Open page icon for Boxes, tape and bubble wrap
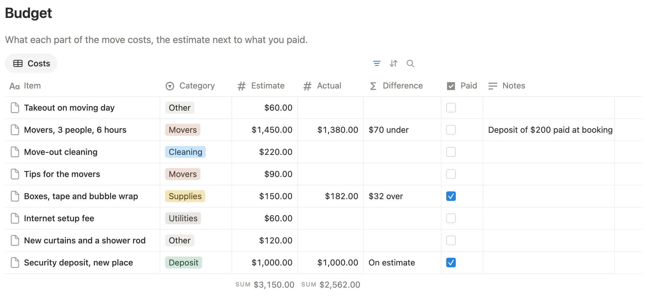Image resolution: width=646 pixels, height=299 pixels. 15,196
